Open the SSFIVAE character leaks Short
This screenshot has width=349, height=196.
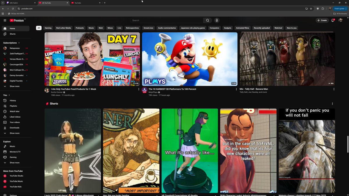[248, 151]
